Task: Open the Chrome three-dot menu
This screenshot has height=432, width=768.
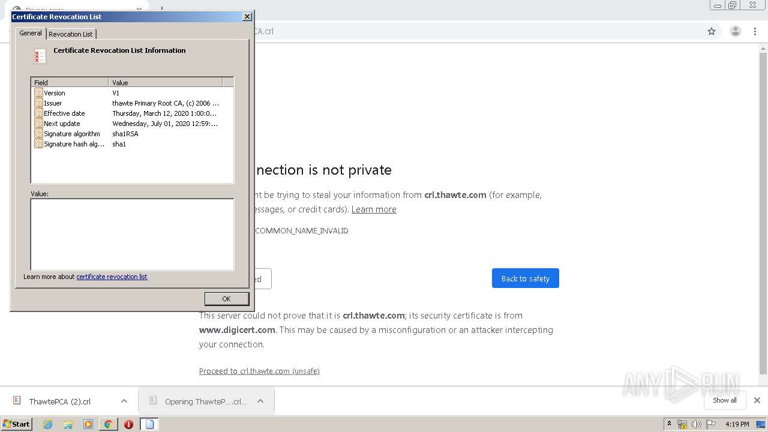Action: [755, 31]
